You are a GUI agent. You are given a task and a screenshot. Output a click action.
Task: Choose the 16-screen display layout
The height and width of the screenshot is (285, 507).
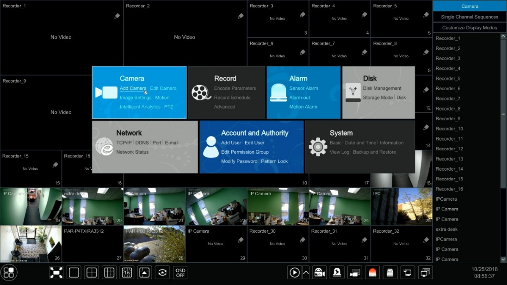click(127, 273)
